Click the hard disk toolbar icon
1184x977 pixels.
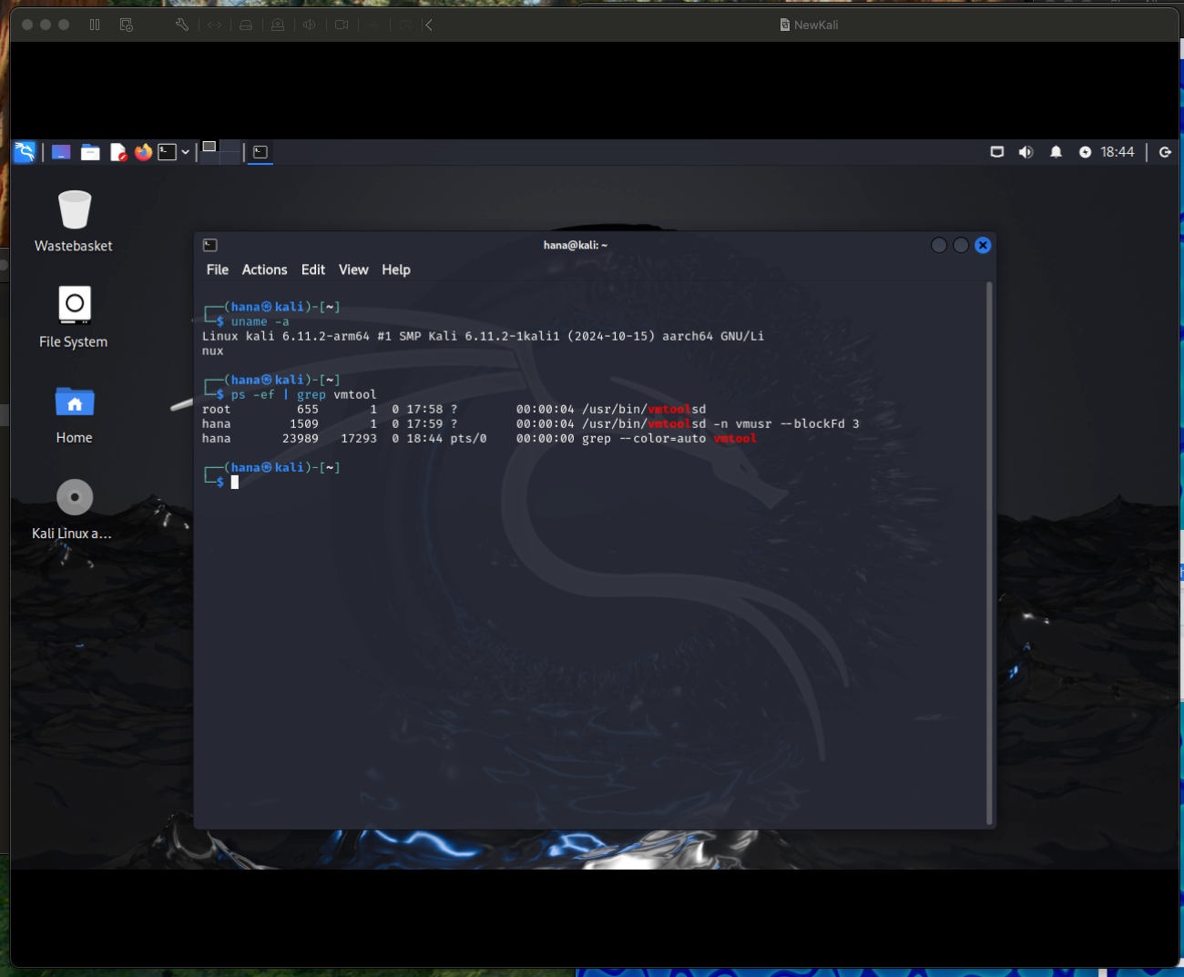[x=246, y=25]
